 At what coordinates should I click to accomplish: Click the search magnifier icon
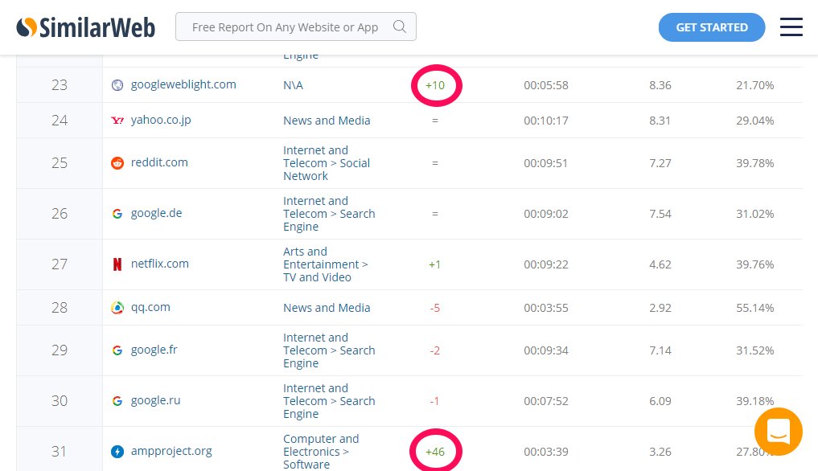tap(400, 27)
